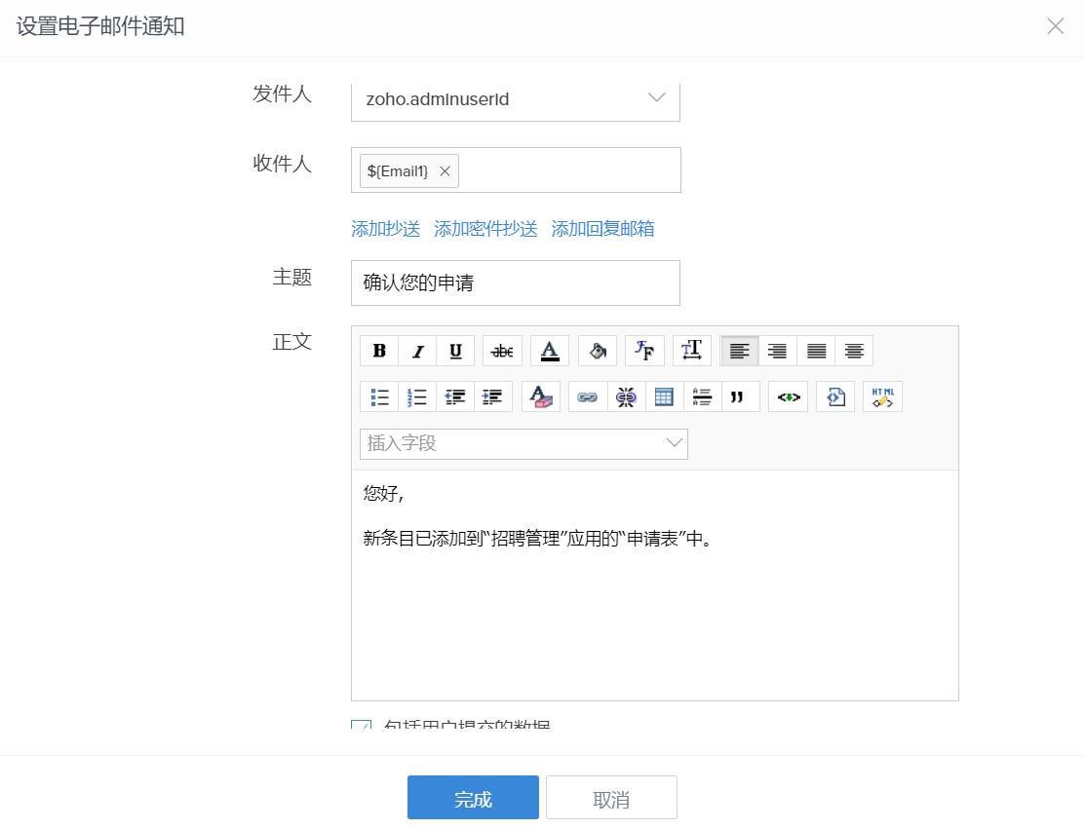Select left text alignment
The width and height of the screenshot is (1085, 829).
[x=740, y=351]
